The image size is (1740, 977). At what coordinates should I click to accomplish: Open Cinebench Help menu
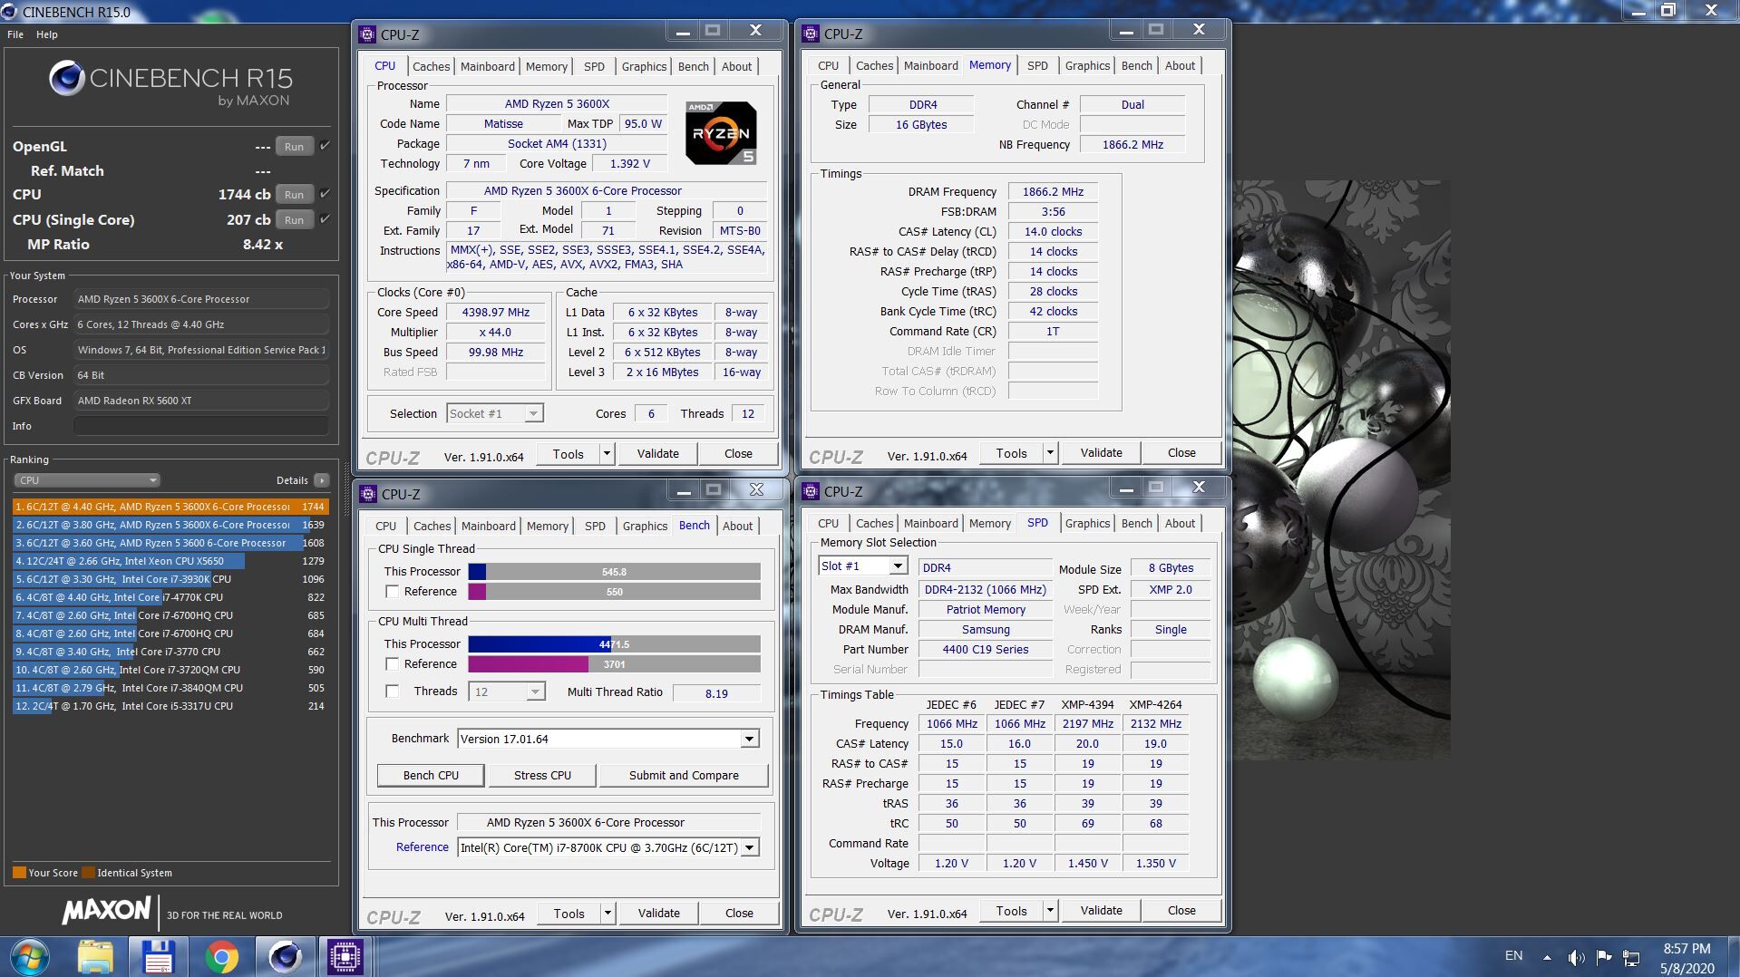(x=47, y=34)
